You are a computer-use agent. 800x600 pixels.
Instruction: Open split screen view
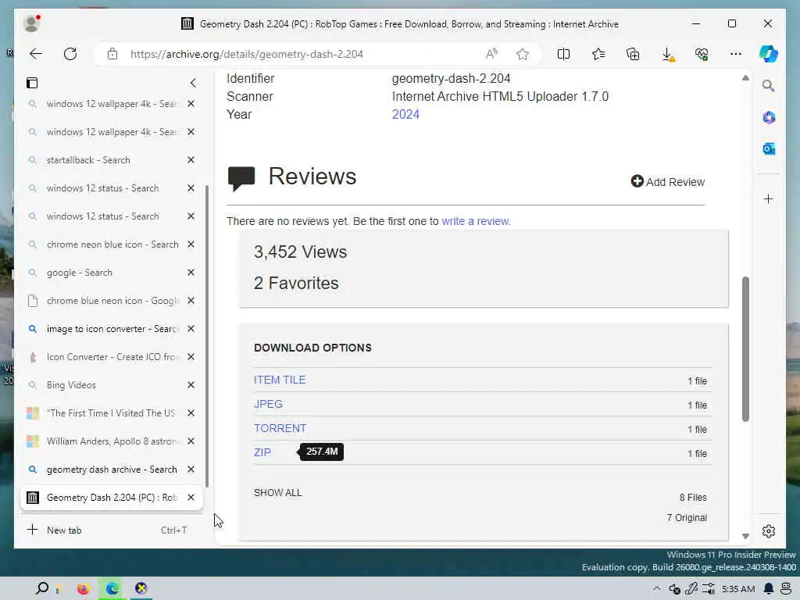point(563,54)
